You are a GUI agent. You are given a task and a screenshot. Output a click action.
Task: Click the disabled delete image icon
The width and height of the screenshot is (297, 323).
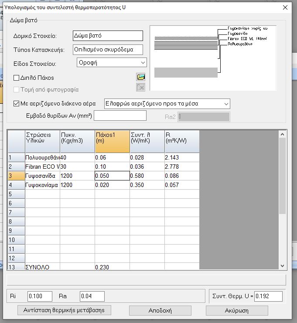pyautogui.click(x=140, y=88)
